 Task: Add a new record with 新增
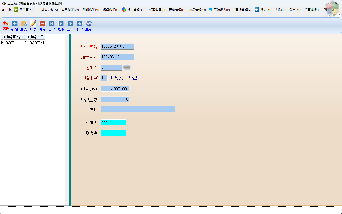click(15, 24)
